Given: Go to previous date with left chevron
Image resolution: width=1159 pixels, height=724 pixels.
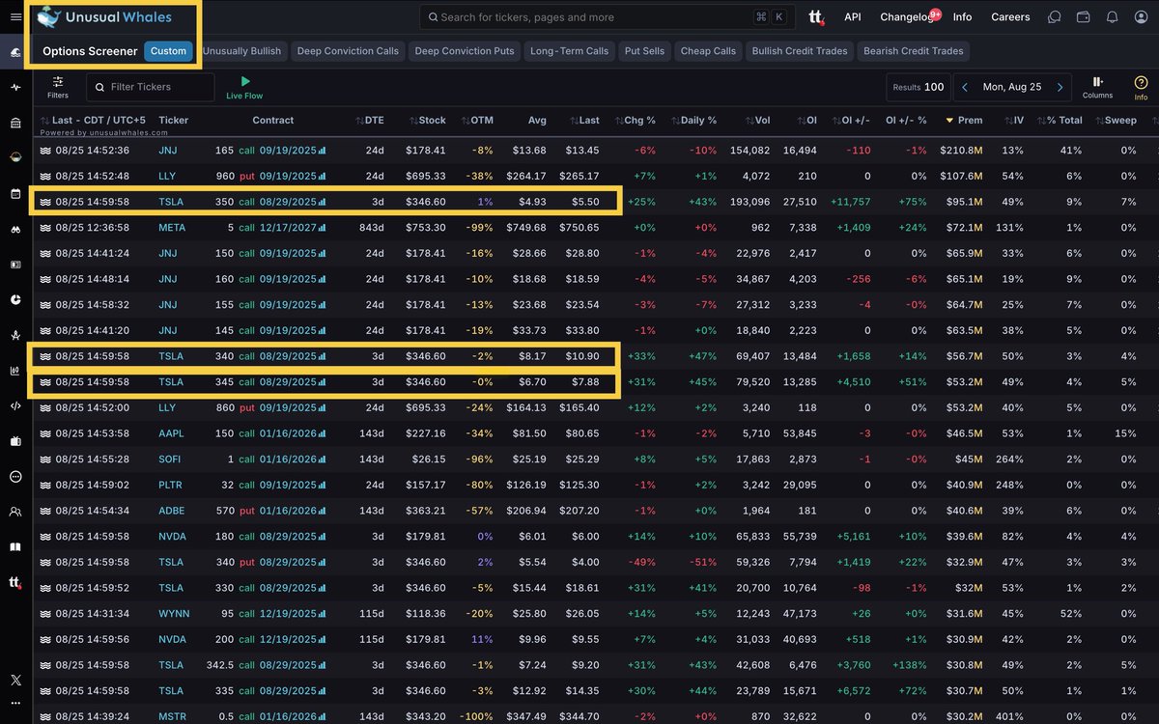Looking at the screenshot, I should pyautogui.click(x=964, y=87).
